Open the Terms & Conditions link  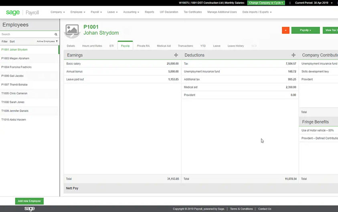point(241,209)
